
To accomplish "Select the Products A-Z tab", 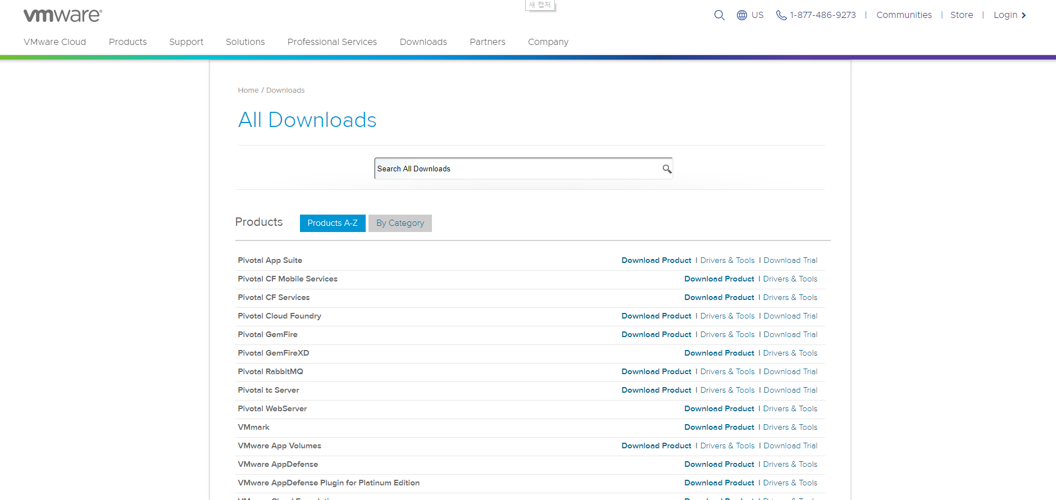I will [x=333, y=223].
